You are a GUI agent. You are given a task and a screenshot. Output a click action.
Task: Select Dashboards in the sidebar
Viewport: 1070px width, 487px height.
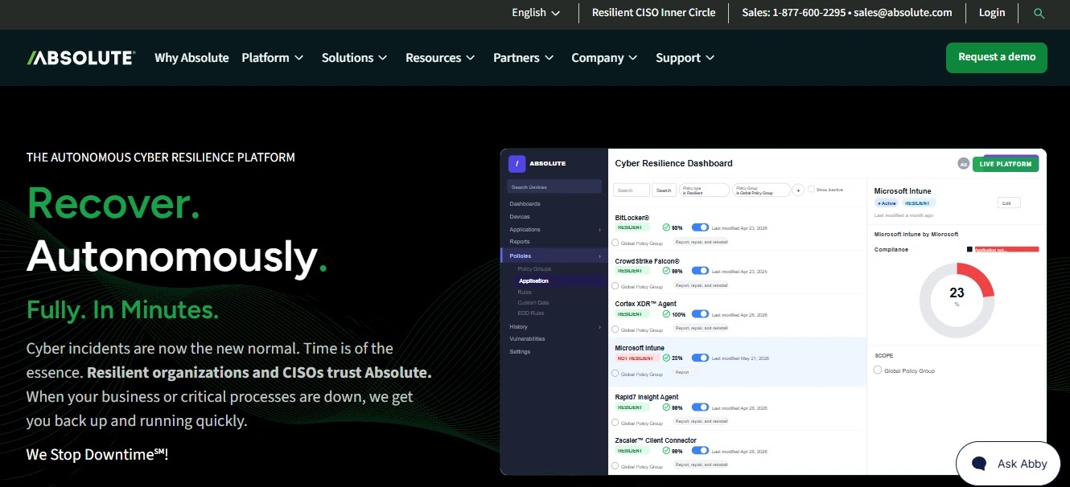(525, 204)
